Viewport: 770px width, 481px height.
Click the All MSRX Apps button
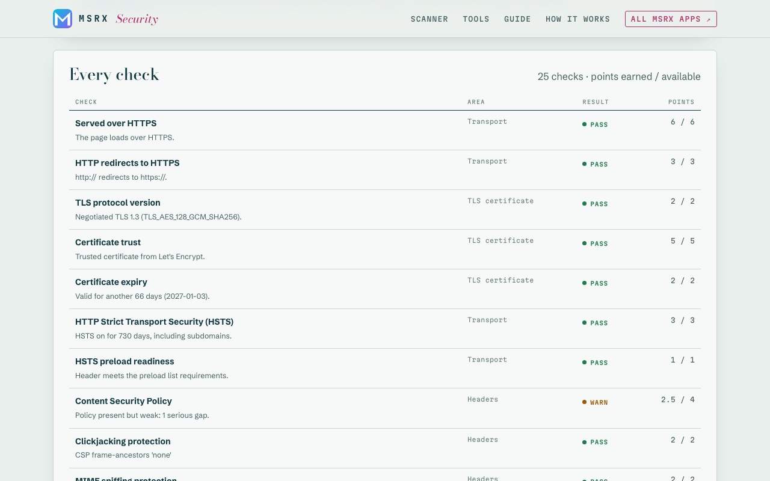tap(671, 19)
